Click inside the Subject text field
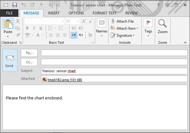The image size is (190, 133). [x=114, y=71]
